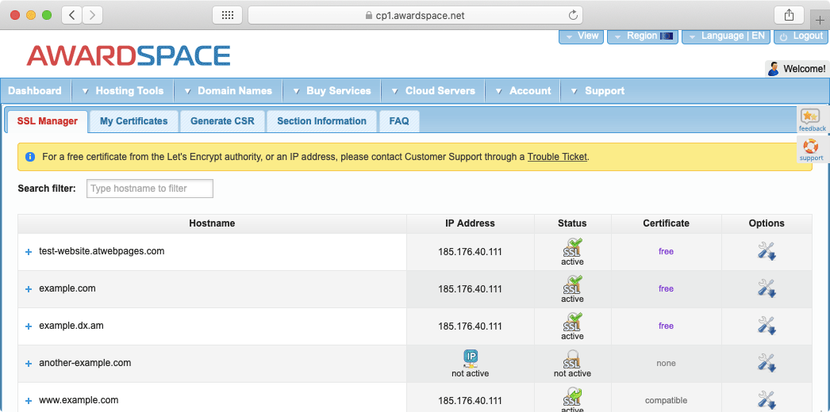Click the IP not active icon for another-example.com

(471, 358)
